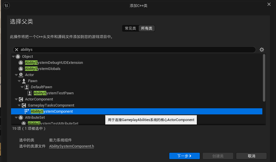Click the ActorComponent class icon
The image size is (276, 162).
pos(21,99)
